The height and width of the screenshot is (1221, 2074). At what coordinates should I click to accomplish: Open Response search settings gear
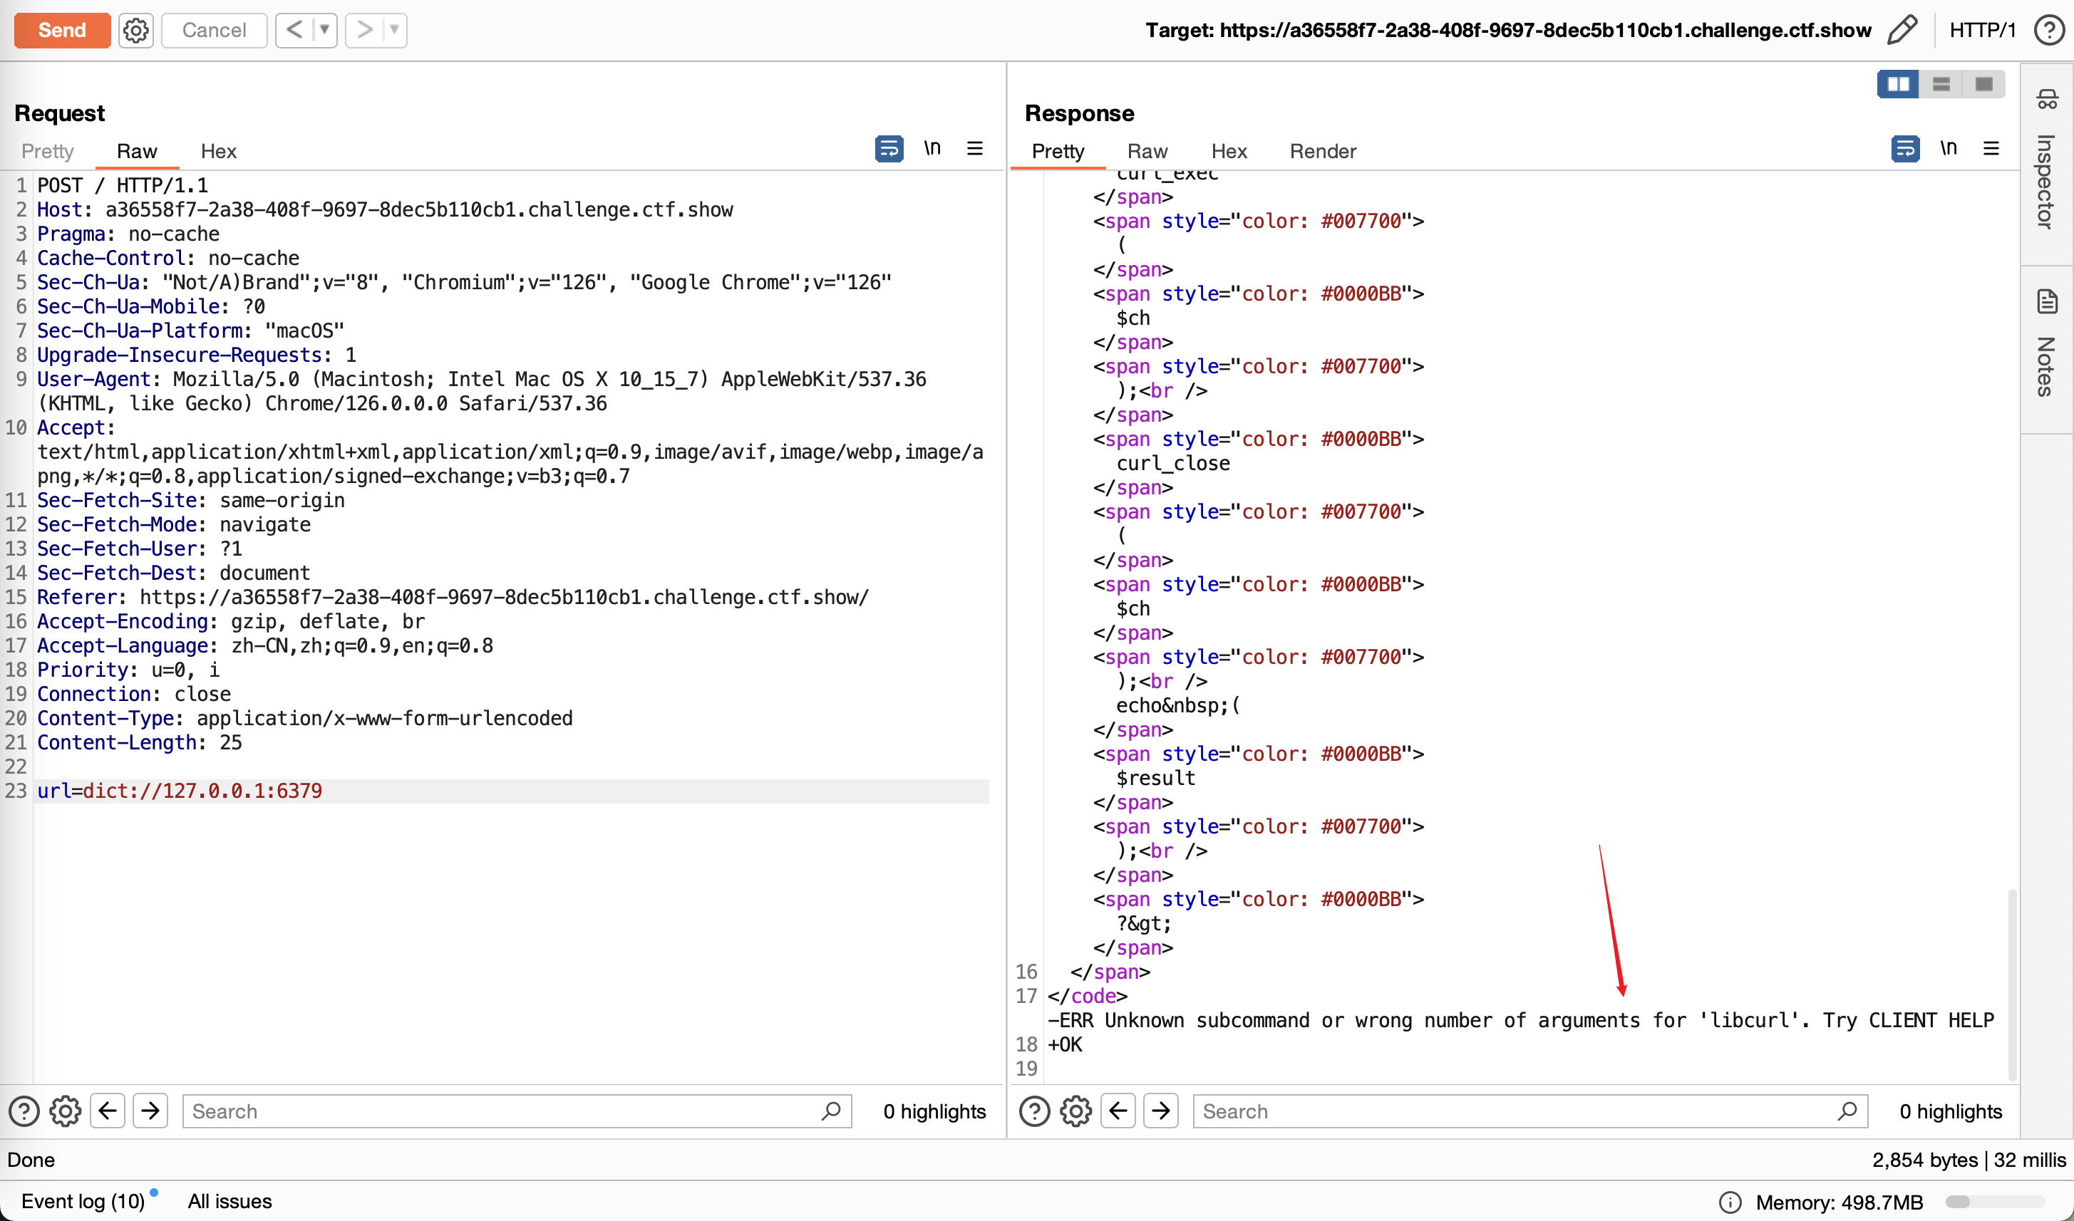coord(1075,1111)
